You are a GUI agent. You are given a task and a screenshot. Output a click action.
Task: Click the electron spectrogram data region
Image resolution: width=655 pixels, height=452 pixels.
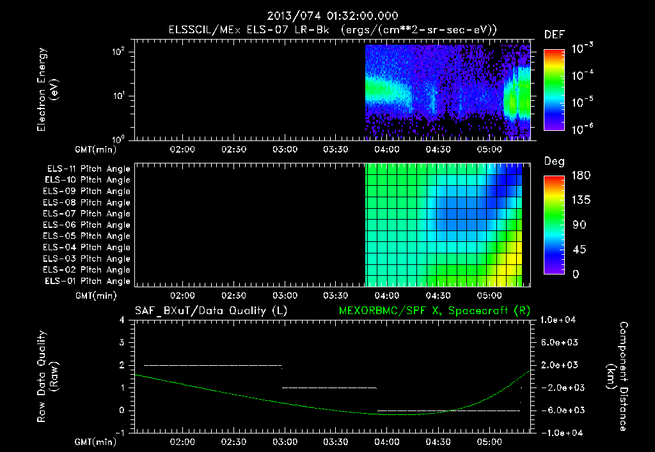click(x=448, y=92)
